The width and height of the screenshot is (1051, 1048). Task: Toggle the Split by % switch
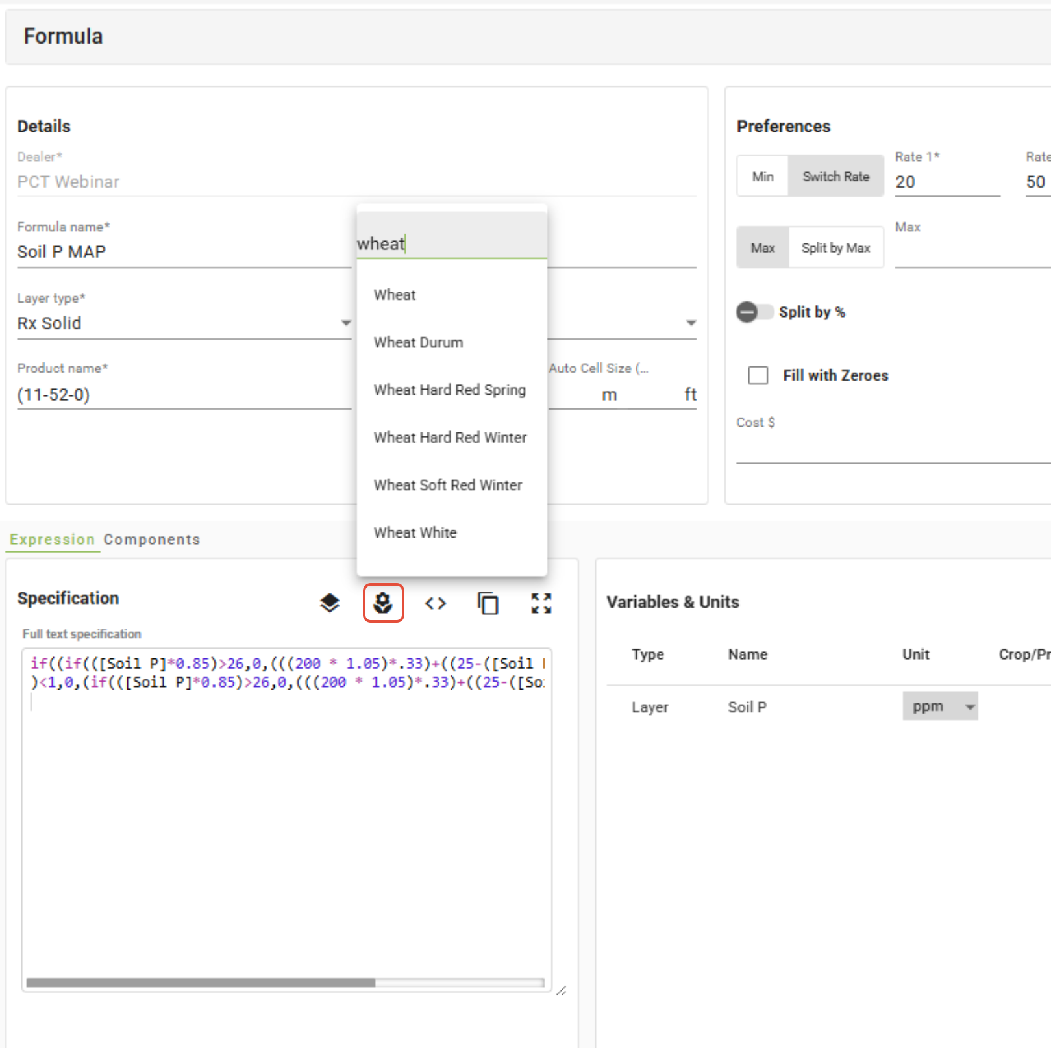(754, 312)
